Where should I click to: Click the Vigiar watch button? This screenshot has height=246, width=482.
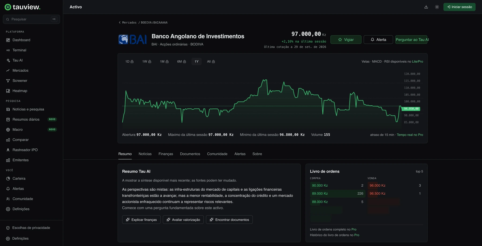[346, 40]
